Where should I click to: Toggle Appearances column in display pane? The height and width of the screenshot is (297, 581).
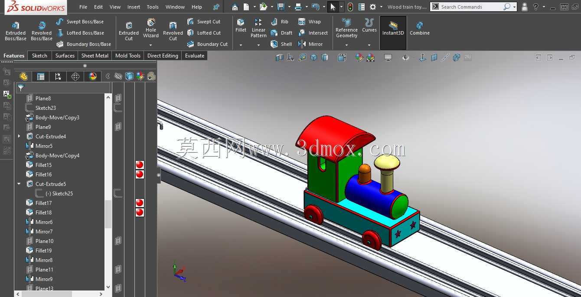point(140,77)
